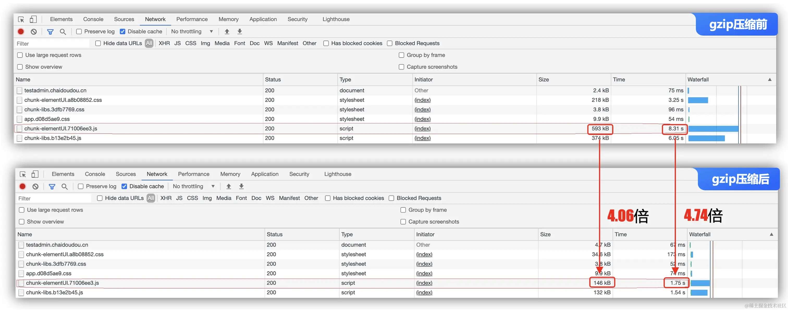Viewport: 788px width, 310px height.
Task: Enable Group by frame in lower panel
Action: pos(403,210)
